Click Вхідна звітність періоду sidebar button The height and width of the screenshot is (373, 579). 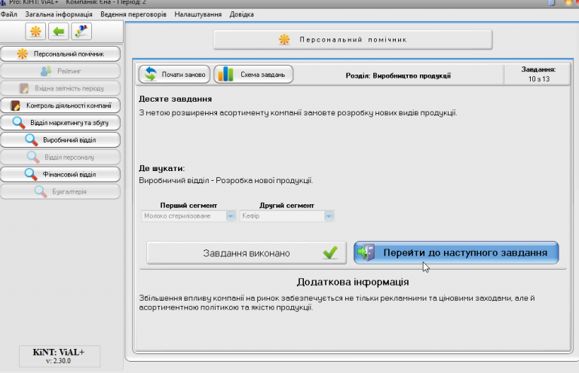pyautogui.click(x=60, y=89)
